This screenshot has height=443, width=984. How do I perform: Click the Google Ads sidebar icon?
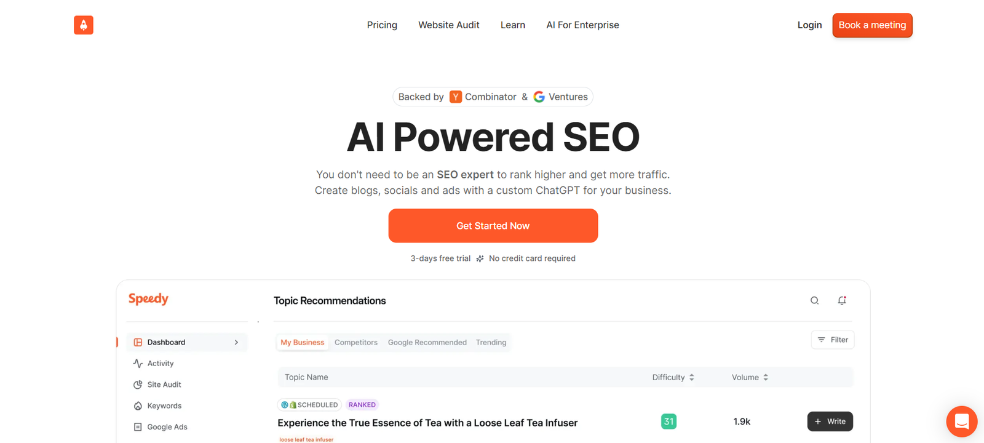pos(138,427)
